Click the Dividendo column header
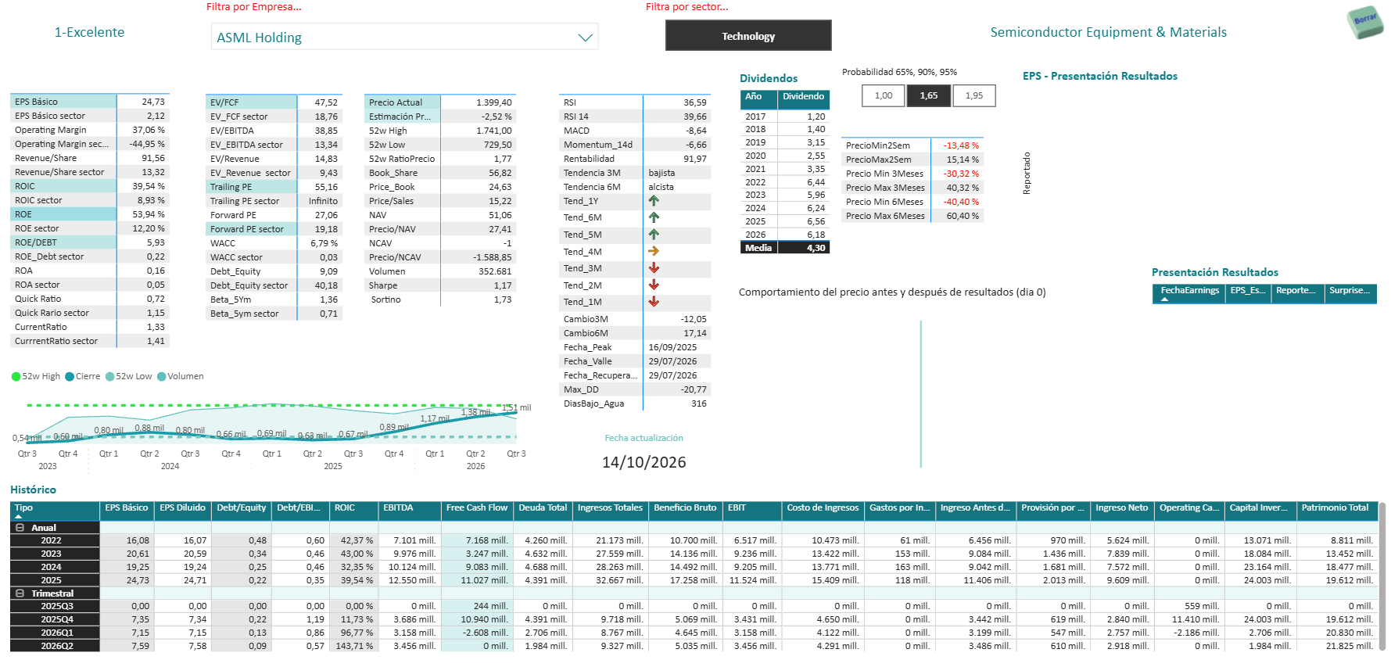 coord(804,99)
